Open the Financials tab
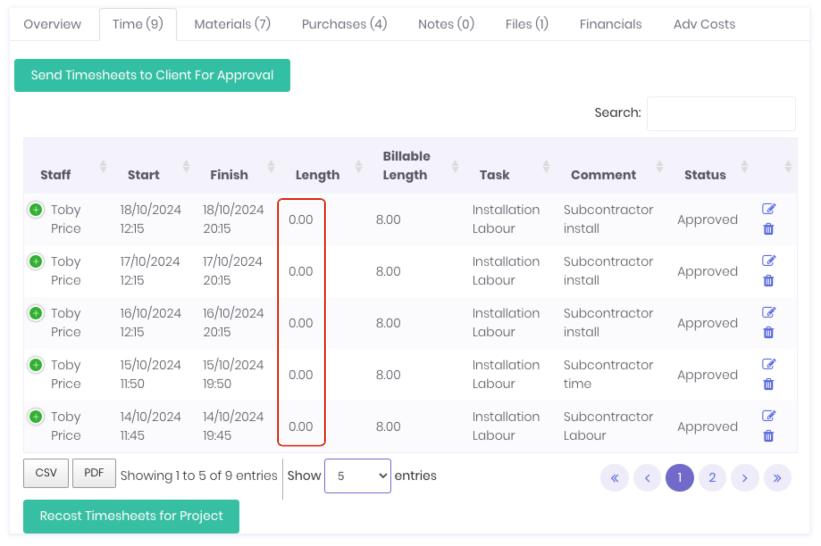The image size is (821, 546). tap(610, 24)
